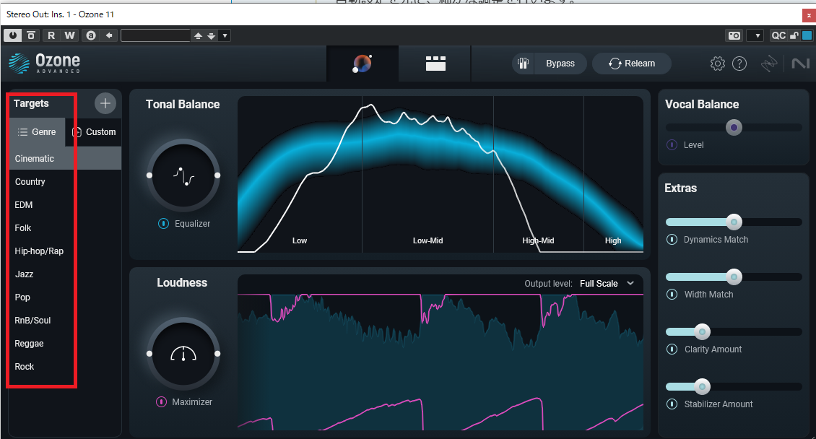Open the help question mark icon
Viewport: 816px width, 439px height.
[x=739, y=64]
